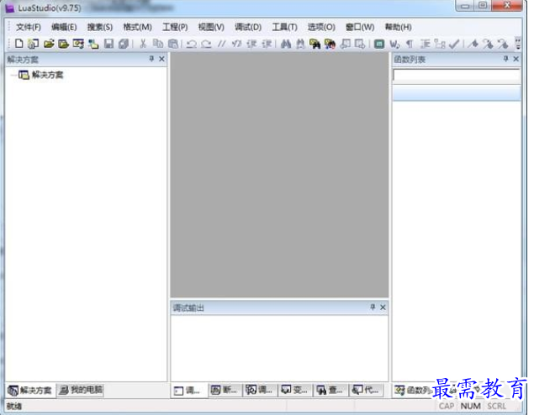Open the 工具(T) menu
The image size is (534, 415).
coord(285,27)
